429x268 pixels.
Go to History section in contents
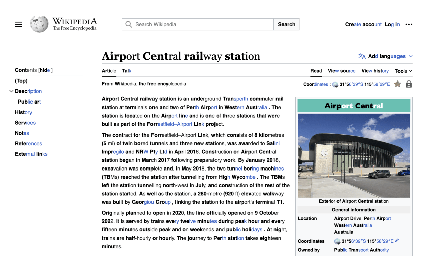[23, 112]
